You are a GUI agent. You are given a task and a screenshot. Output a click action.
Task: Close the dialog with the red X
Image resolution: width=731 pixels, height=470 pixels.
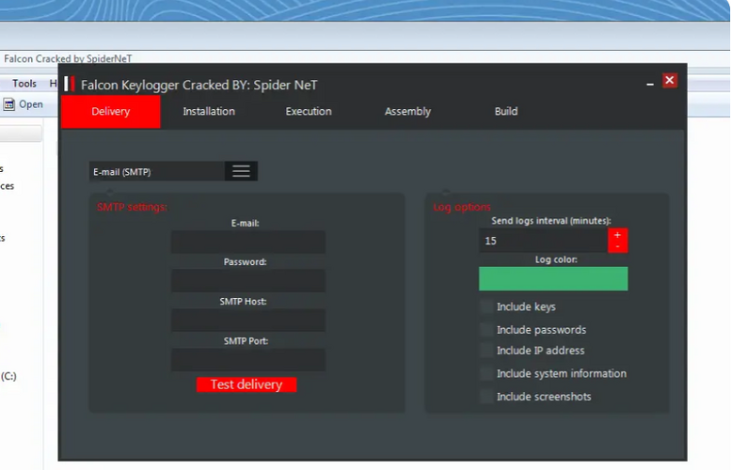coord(670,80)
